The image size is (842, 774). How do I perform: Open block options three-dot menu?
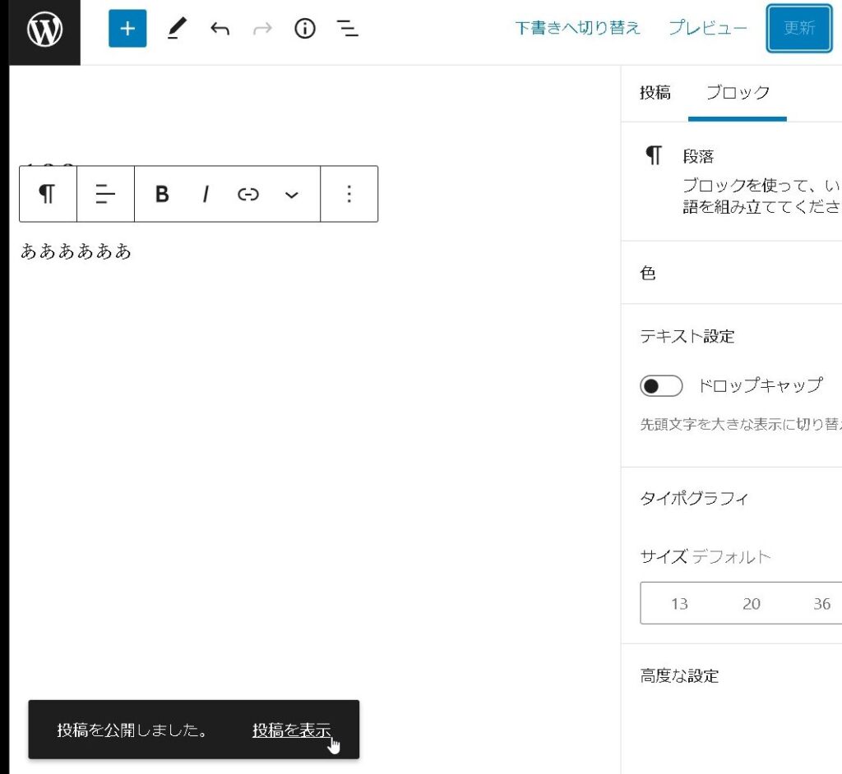[x=349, y=194]
